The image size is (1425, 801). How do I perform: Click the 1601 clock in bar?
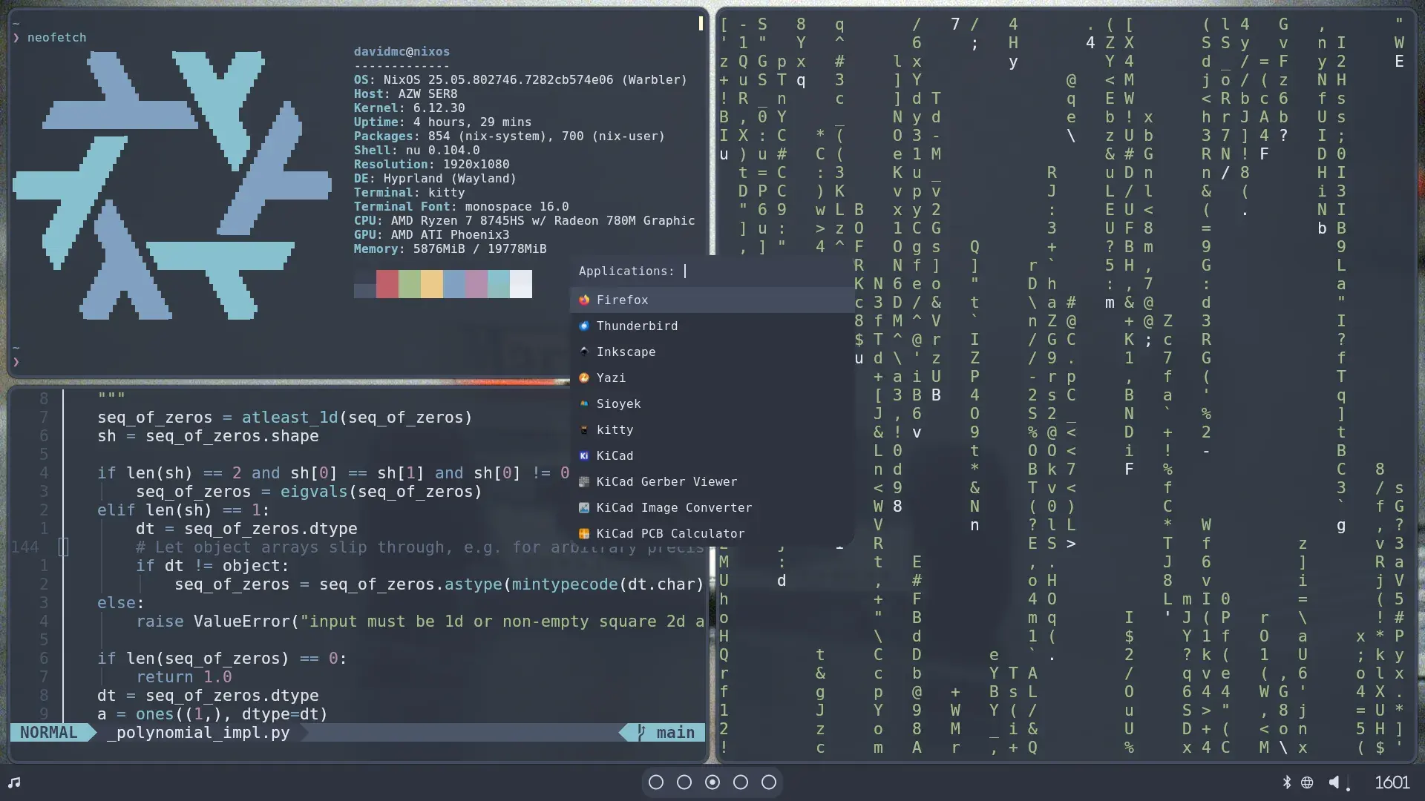[1392, 782]
